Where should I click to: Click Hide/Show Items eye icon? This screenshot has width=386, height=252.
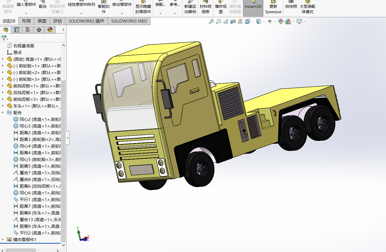[x=270, y=21]
